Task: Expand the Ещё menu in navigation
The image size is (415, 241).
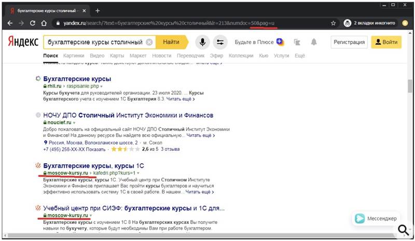Action: point(300,56)
